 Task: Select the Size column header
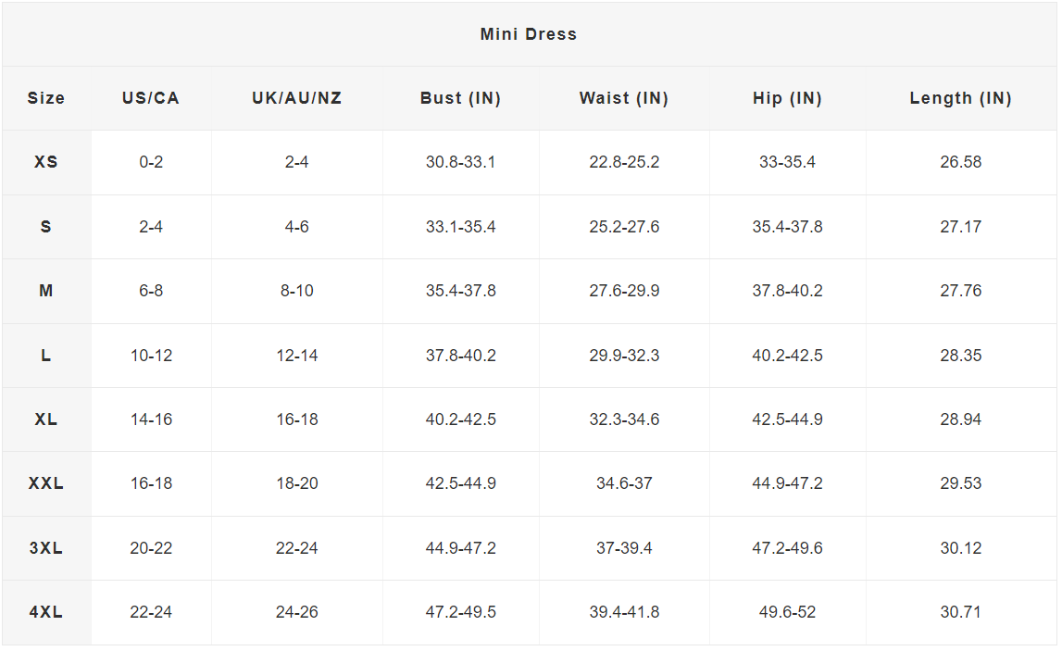tap(46, 98)
